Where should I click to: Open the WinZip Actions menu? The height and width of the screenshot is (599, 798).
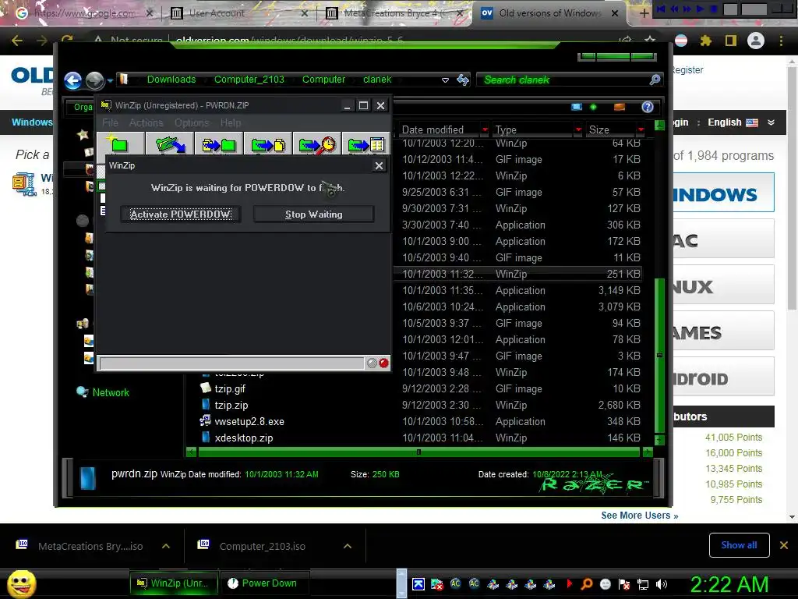[146, 122]
